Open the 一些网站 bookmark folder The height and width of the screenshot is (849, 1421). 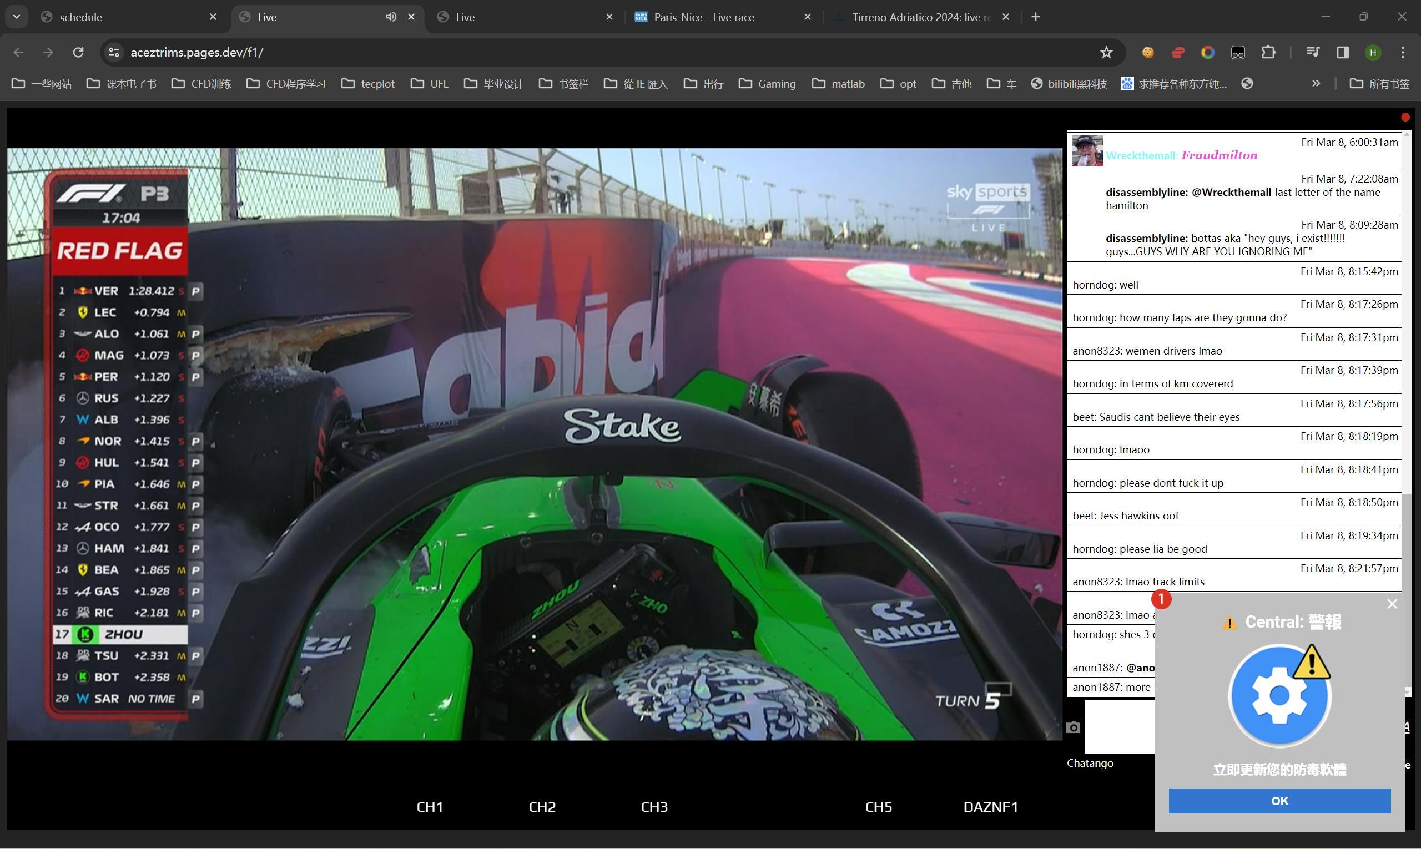pos(42,84)
